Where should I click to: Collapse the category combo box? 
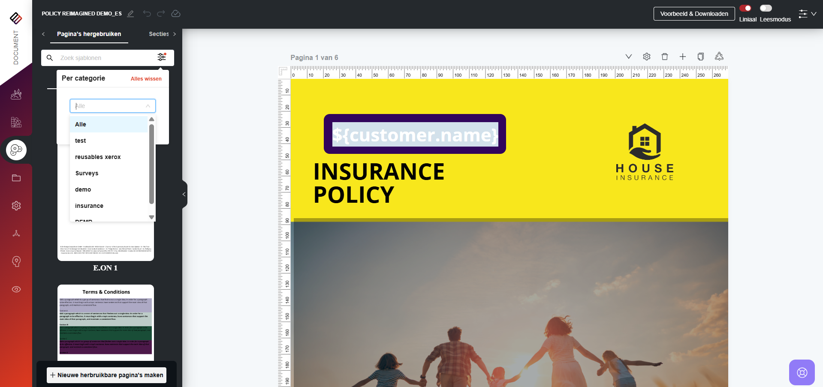coord(148,106)
